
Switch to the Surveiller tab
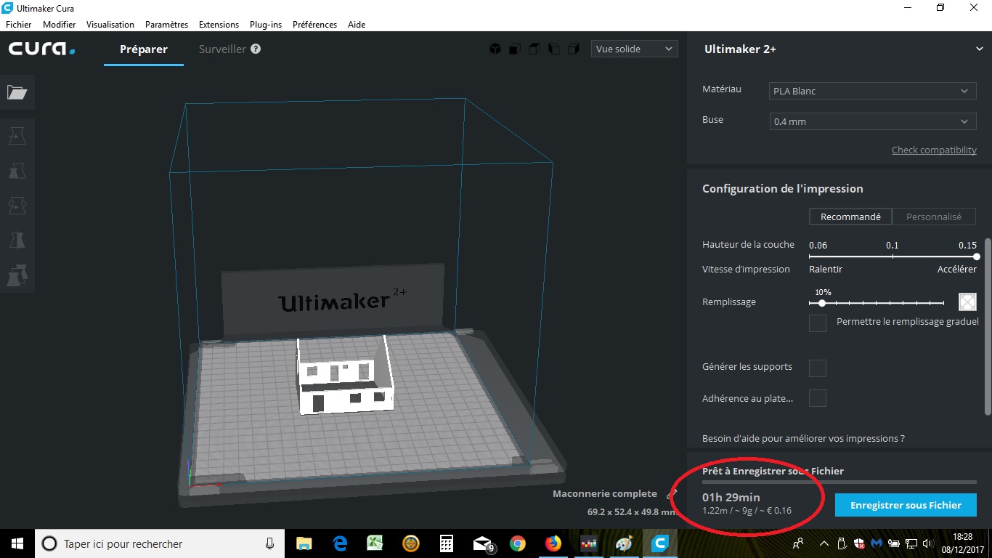pos(222,49)
